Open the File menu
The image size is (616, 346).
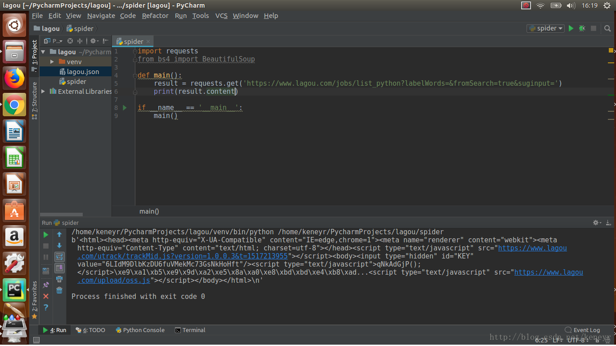click(37, 16)
